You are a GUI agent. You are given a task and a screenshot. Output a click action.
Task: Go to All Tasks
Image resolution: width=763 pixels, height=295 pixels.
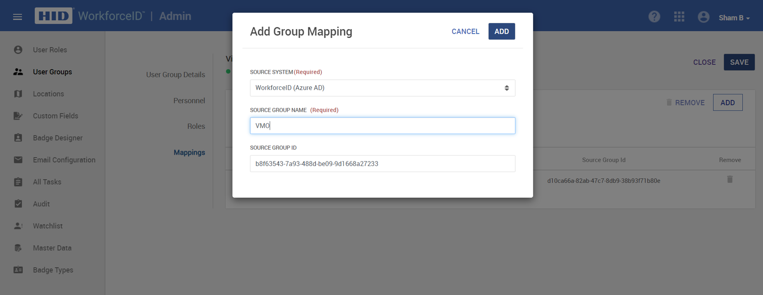(x=47, y=182)
